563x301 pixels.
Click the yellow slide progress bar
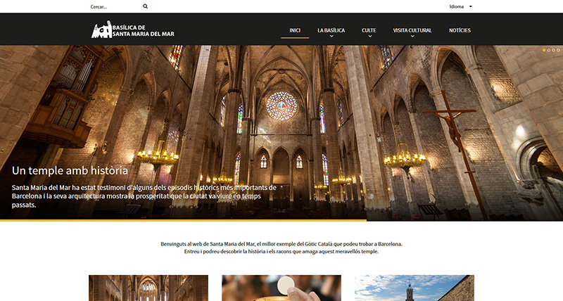click(x=183, y=220)
